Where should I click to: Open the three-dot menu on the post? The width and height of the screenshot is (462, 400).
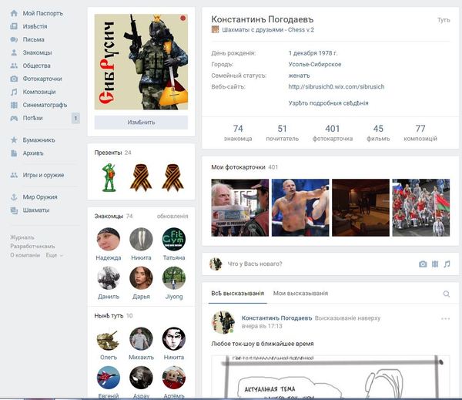pyautogui.click(x=445, y=318)
